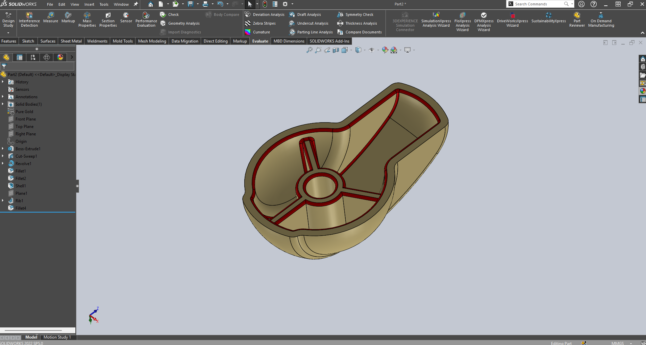Switch to Mold Tools tab
This screenshot has height=345, width=646.
tap(123, 41)
